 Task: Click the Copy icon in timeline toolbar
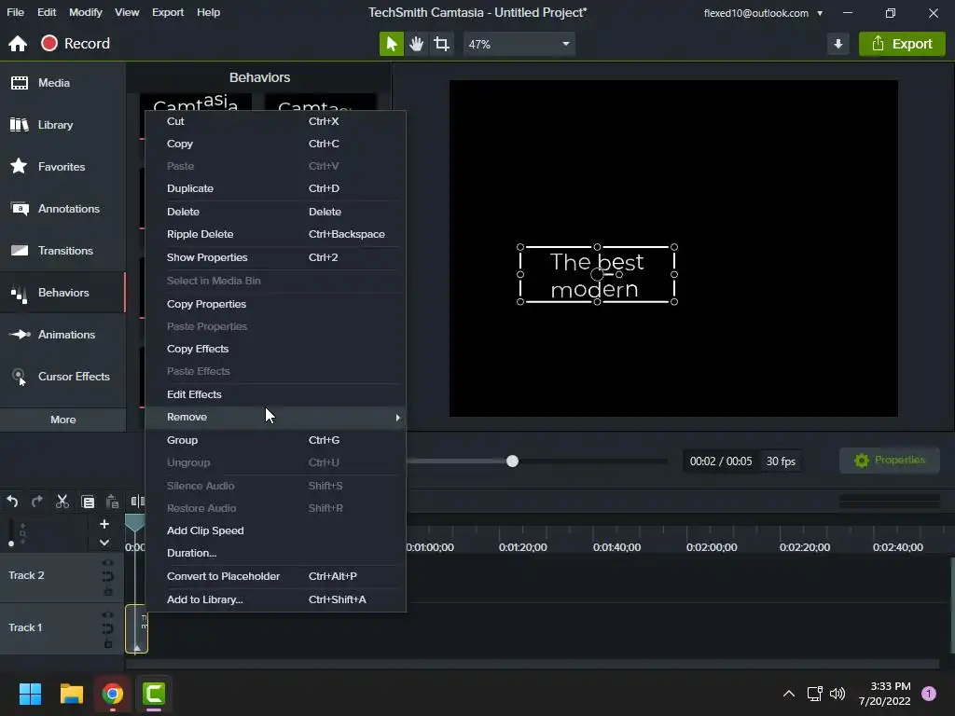pos(88,502)
